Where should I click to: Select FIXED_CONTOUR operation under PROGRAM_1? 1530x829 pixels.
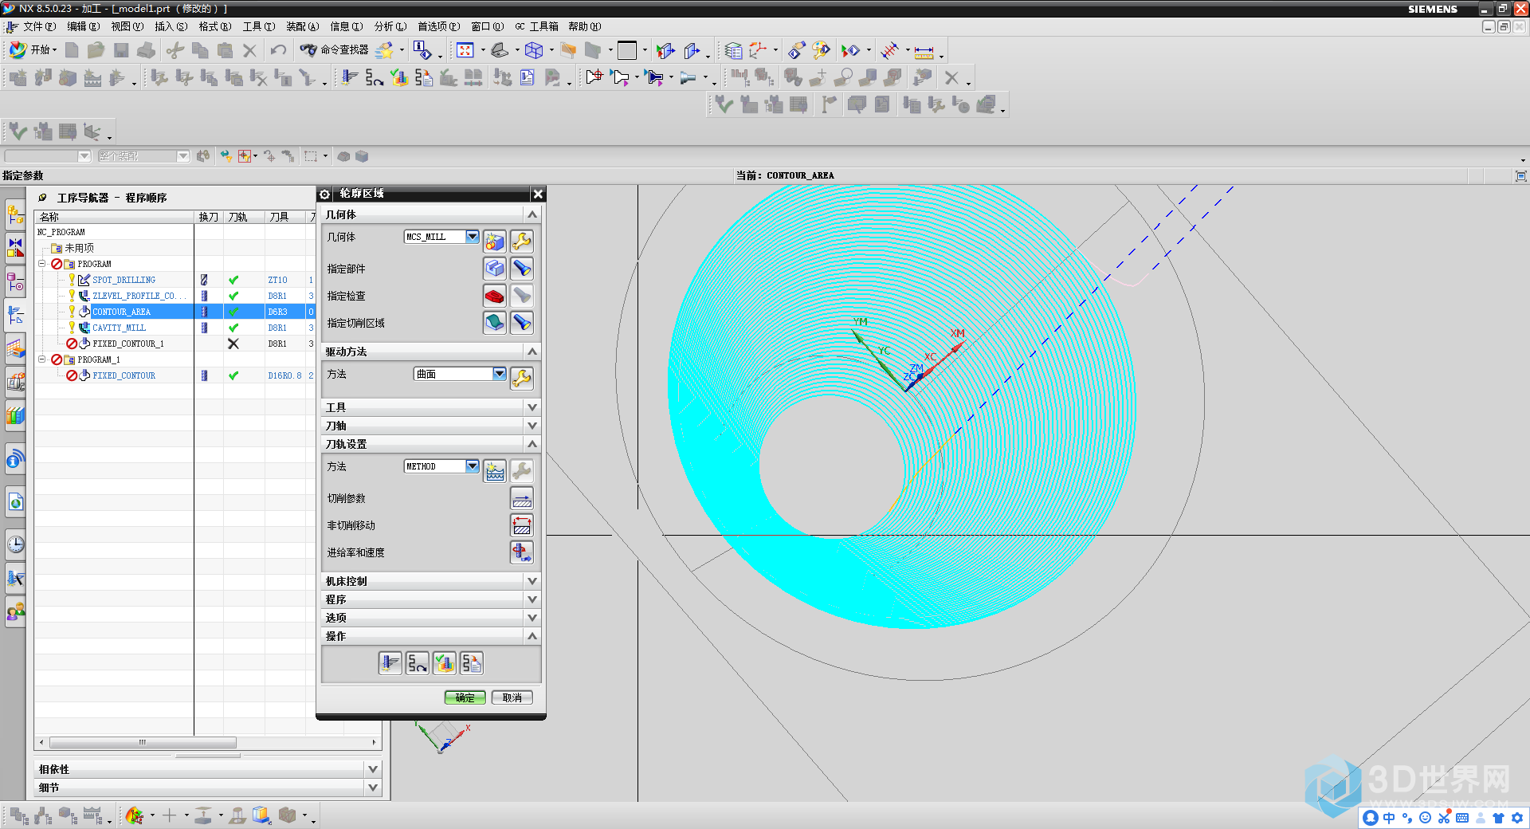pyautogui.click(x=124, y=375)
